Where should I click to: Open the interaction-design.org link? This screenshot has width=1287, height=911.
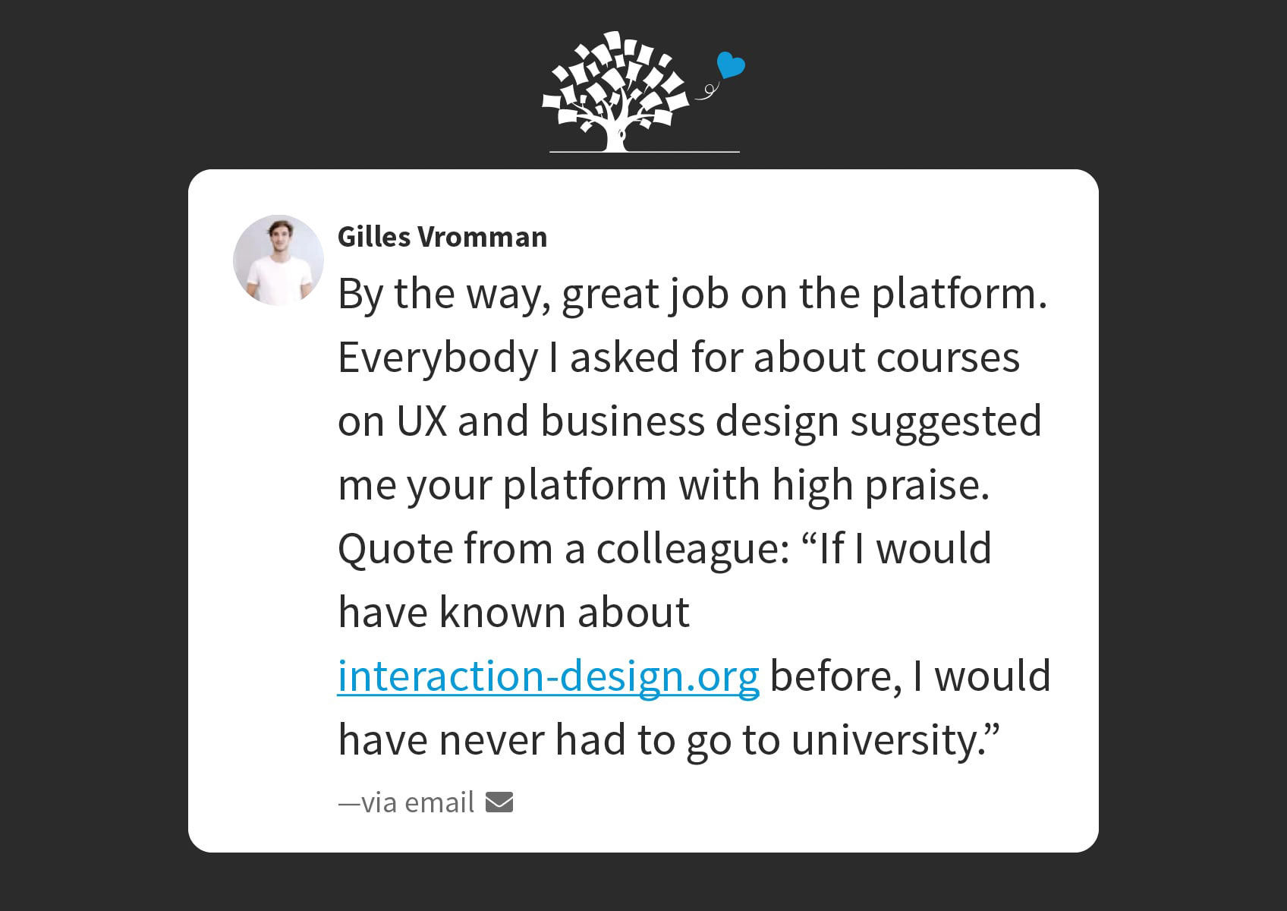(549, 676)
